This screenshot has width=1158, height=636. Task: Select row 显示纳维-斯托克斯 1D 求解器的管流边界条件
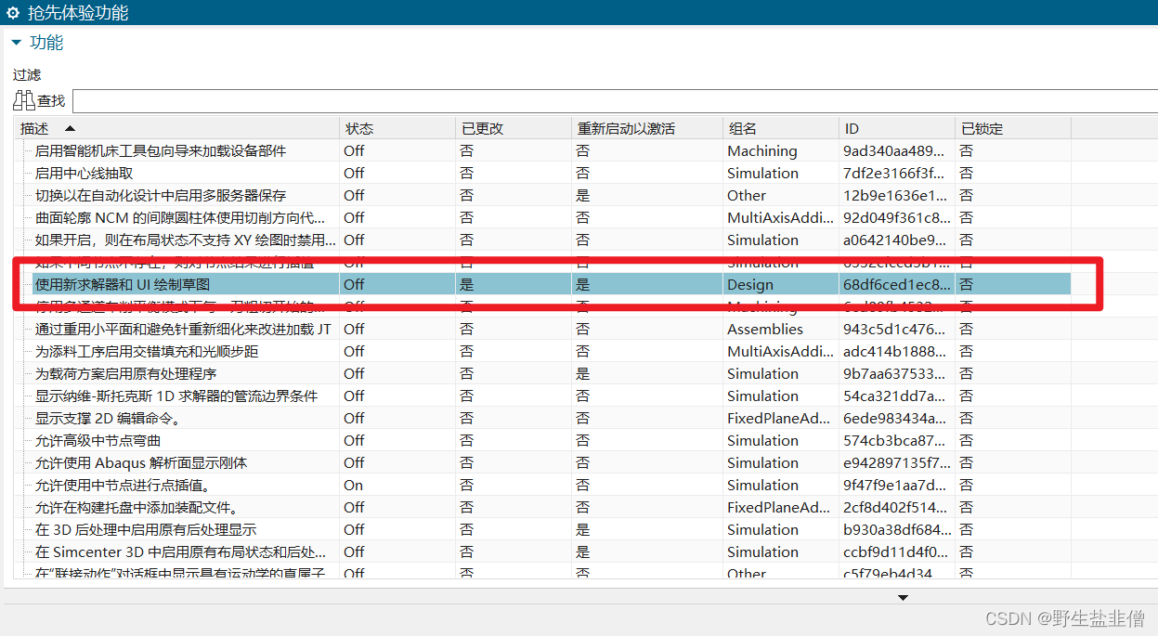click(542, 396)
